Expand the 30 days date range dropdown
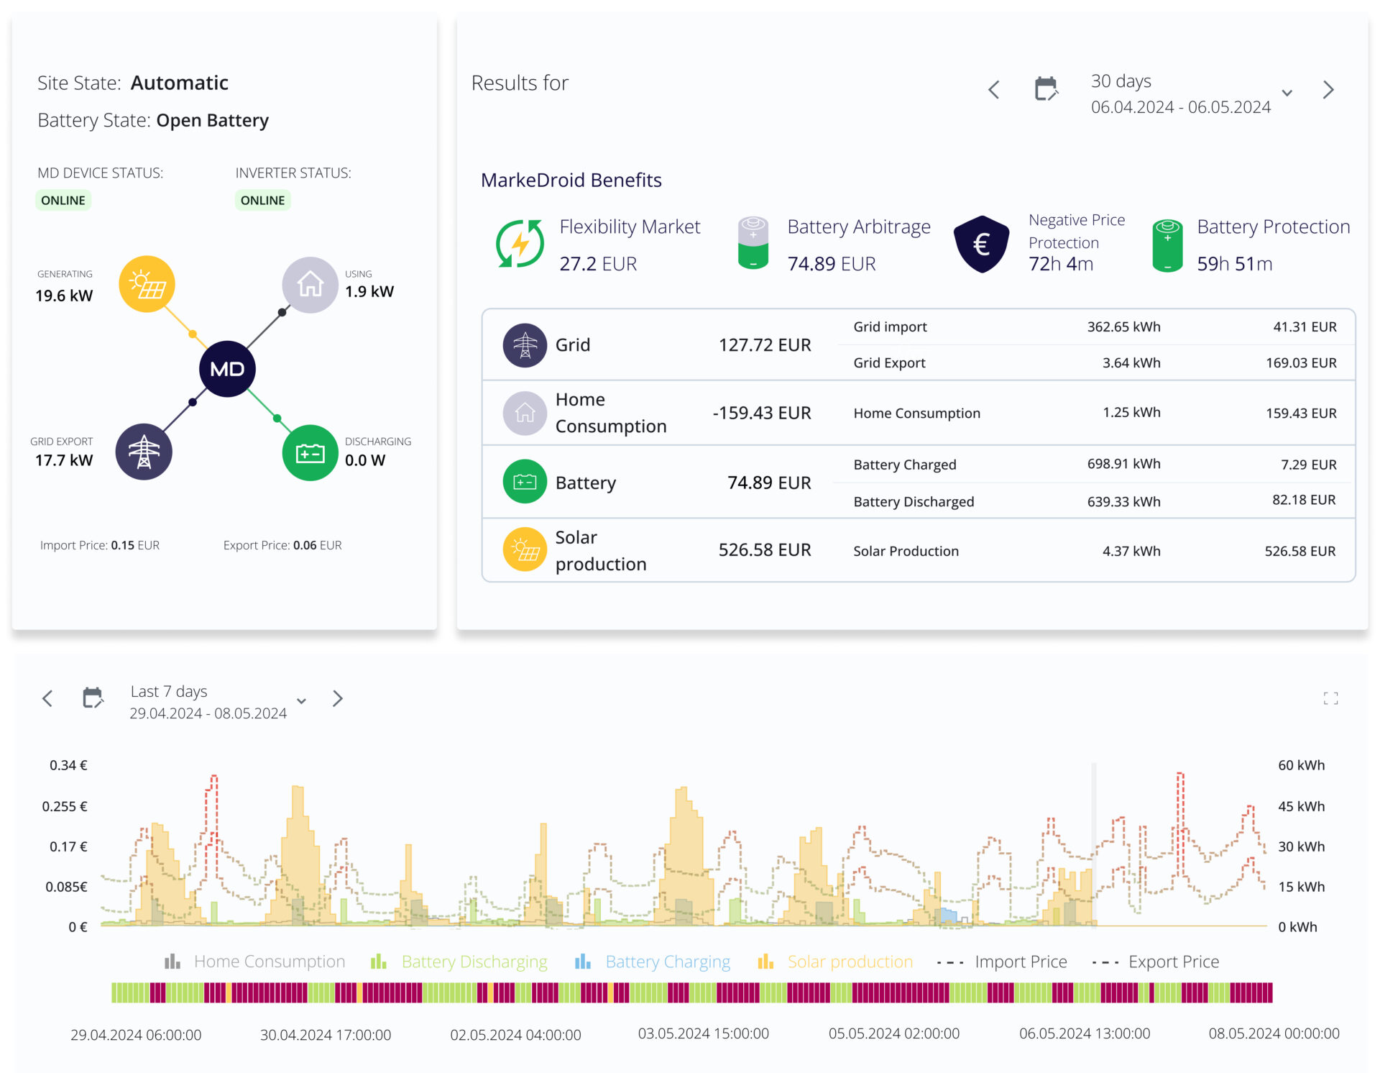This screenshot has height=1073, width=1380. 1294,93
